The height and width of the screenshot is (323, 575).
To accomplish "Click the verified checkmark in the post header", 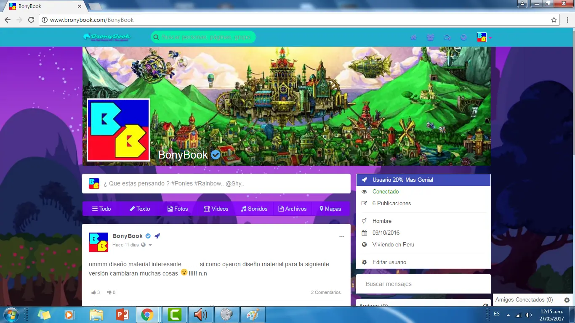I will pyautogui.click(x=148, y=236).
